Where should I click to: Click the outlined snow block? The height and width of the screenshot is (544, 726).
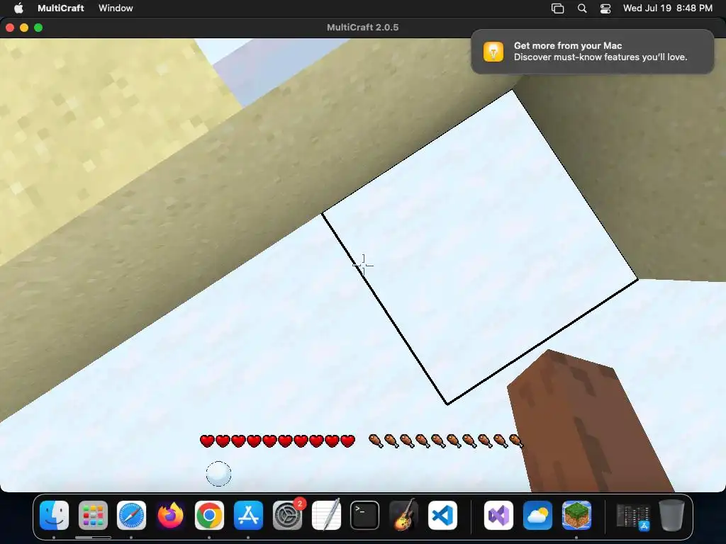coord(480,247)
